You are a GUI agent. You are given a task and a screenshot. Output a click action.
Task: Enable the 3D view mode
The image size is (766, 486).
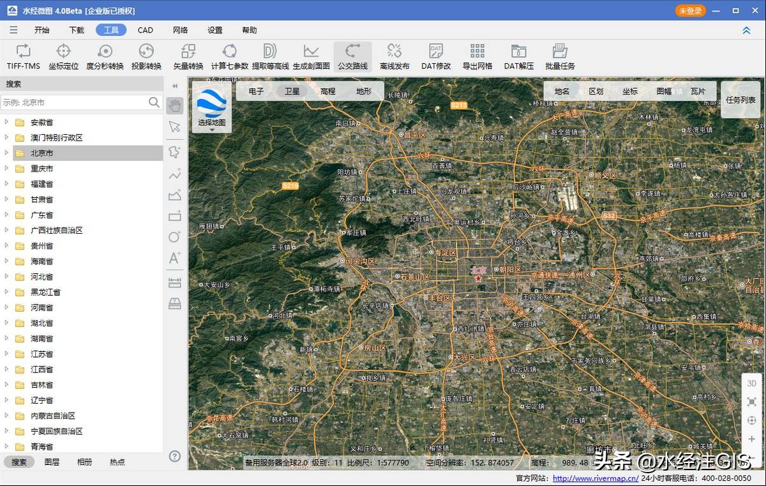751,383
